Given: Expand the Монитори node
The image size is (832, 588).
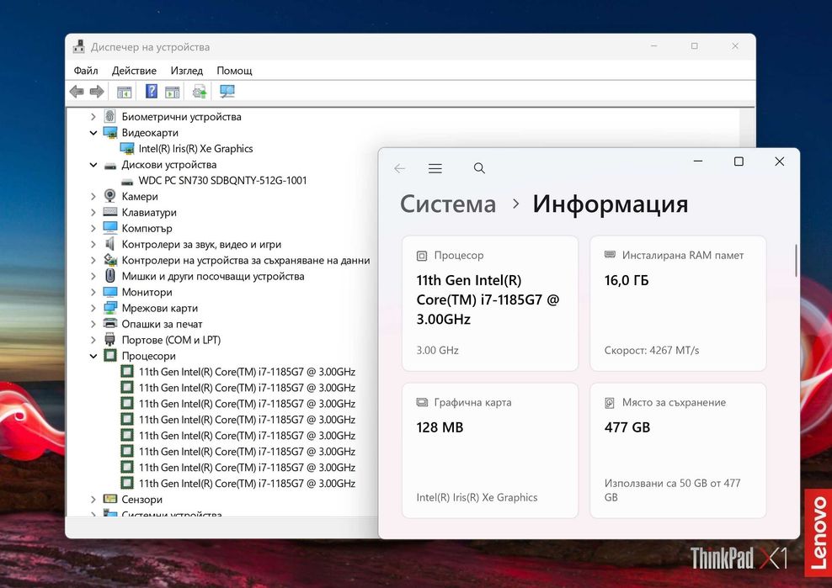Looking at the screenshot, I should 93,292.
